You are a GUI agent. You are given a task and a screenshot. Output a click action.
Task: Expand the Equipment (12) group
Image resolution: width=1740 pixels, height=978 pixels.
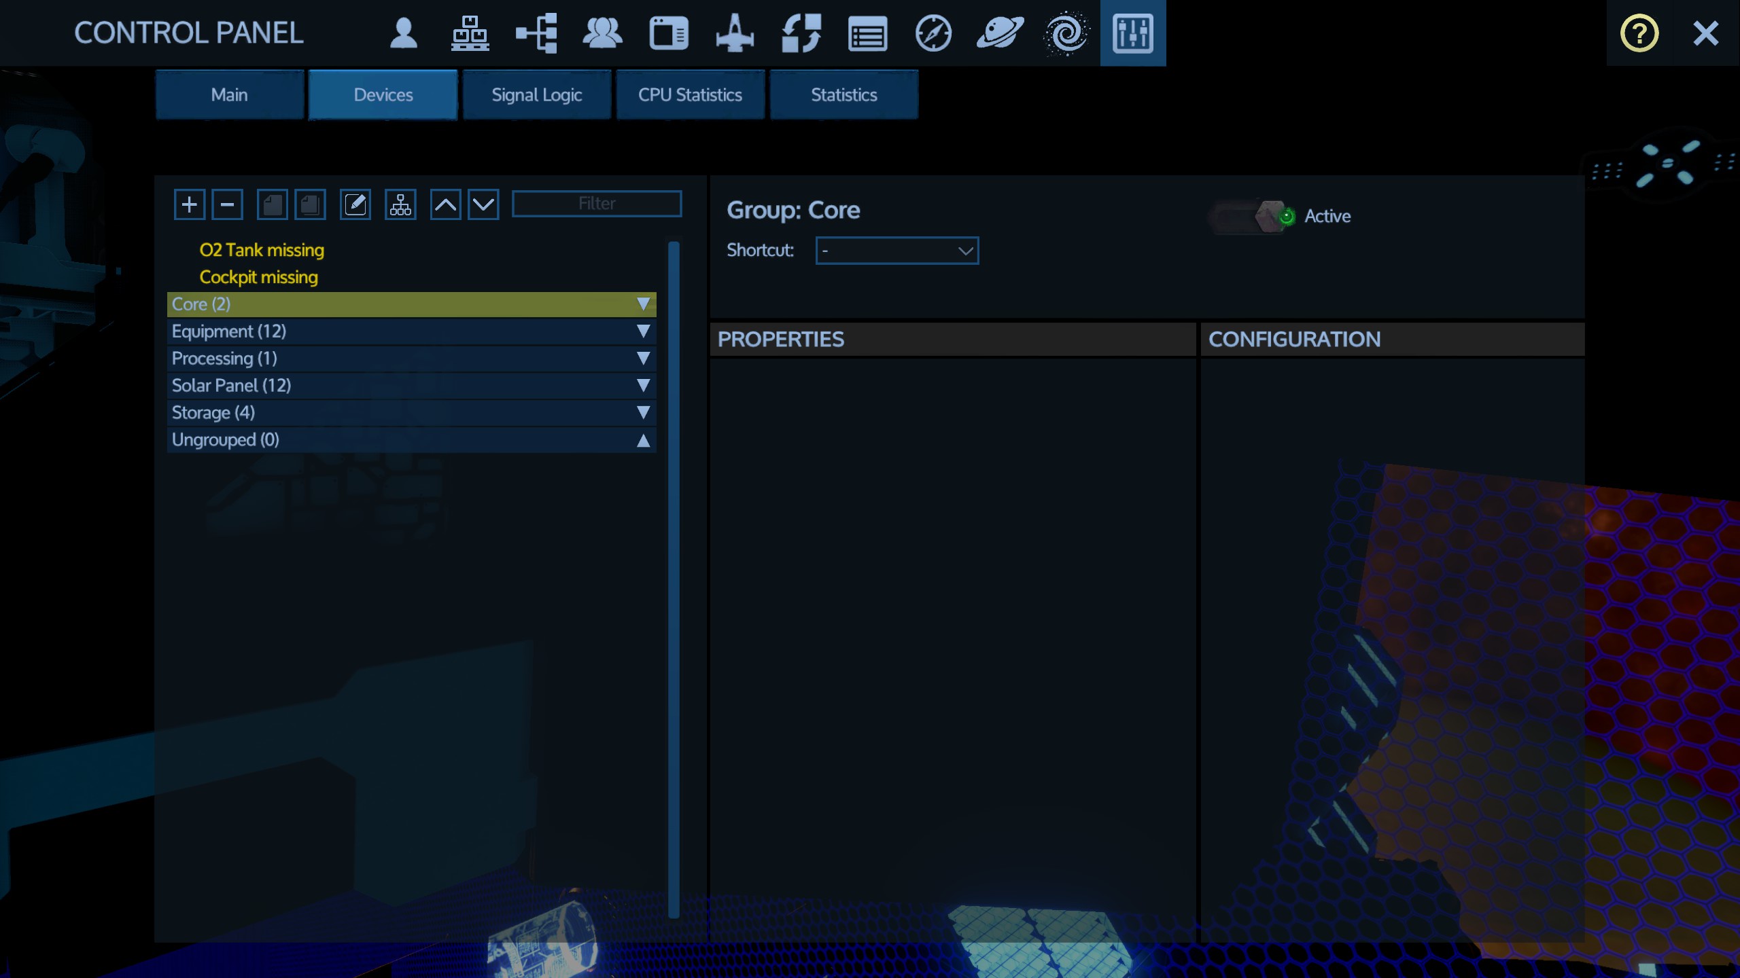coord(643,331)
